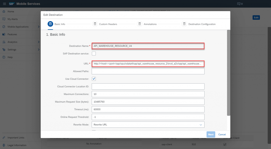Click the Legal Information scales icon
The width and height of the screenshot is (271, 149).
[4, 145]
